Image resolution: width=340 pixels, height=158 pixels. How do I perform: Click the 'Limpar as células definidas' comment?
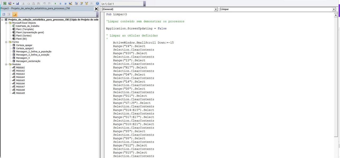(x=132, y=36)
